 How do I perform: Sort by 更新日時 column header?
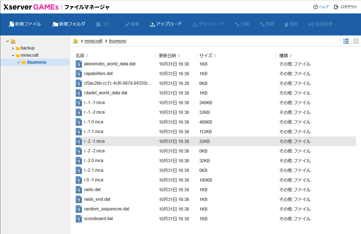tap(169, 56)
